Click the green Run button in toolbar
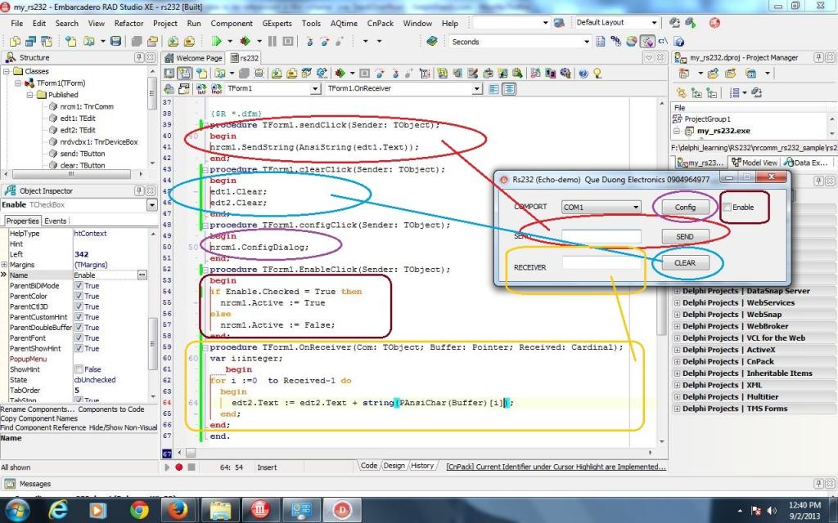 pyautogui.click(x=217, y=41)
